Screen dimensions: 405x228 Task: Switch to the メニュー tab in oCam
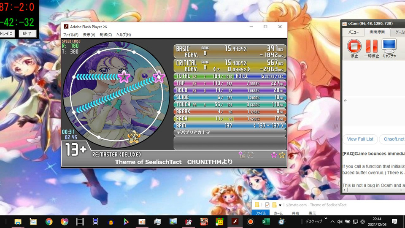point(354,33)
